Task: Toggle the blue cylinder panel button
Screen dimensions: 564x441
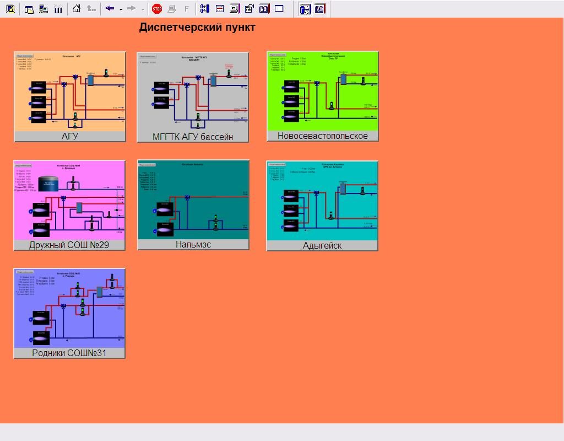Action: [305, 9]
